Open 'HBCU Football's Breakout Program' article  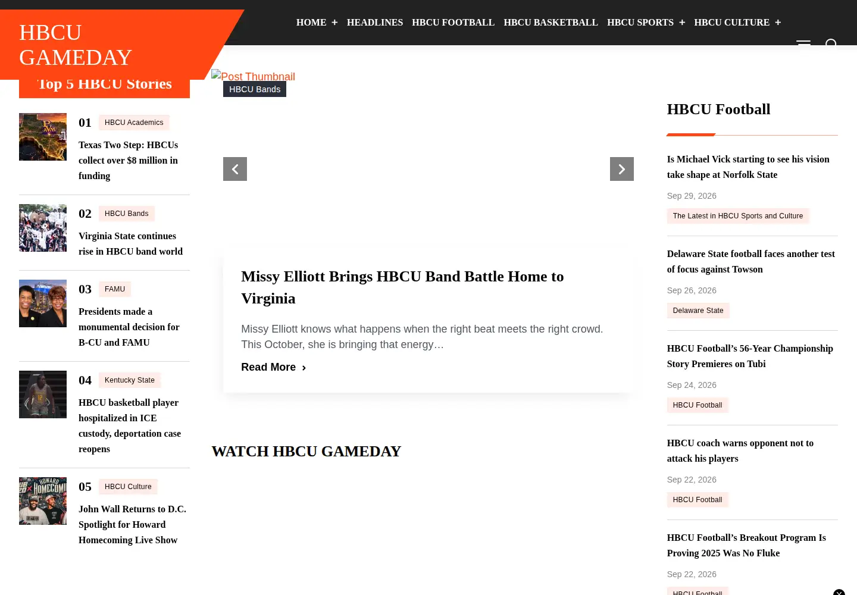746,546
